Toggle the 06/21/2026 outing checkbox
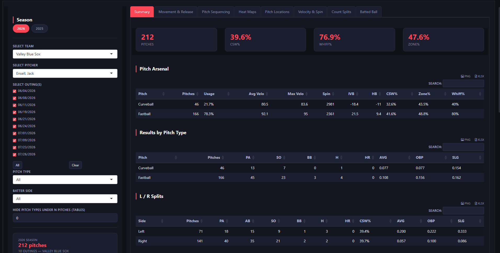Image resolution: width=500 pixels, height=253 pixels. pyautogui.click(x=15, y=119)
